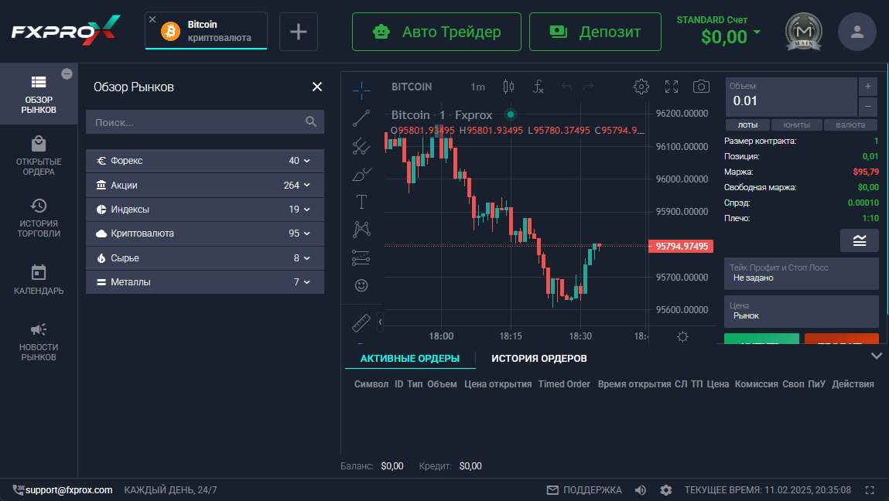Open История торговли in the sidebar

point(39,217)
